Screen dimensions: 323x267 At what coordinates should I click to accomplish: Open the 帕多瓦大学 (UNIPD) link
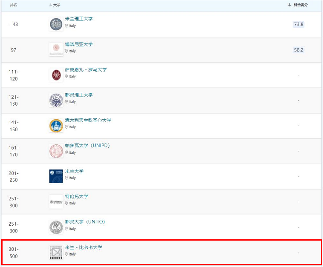coord(87,146)
